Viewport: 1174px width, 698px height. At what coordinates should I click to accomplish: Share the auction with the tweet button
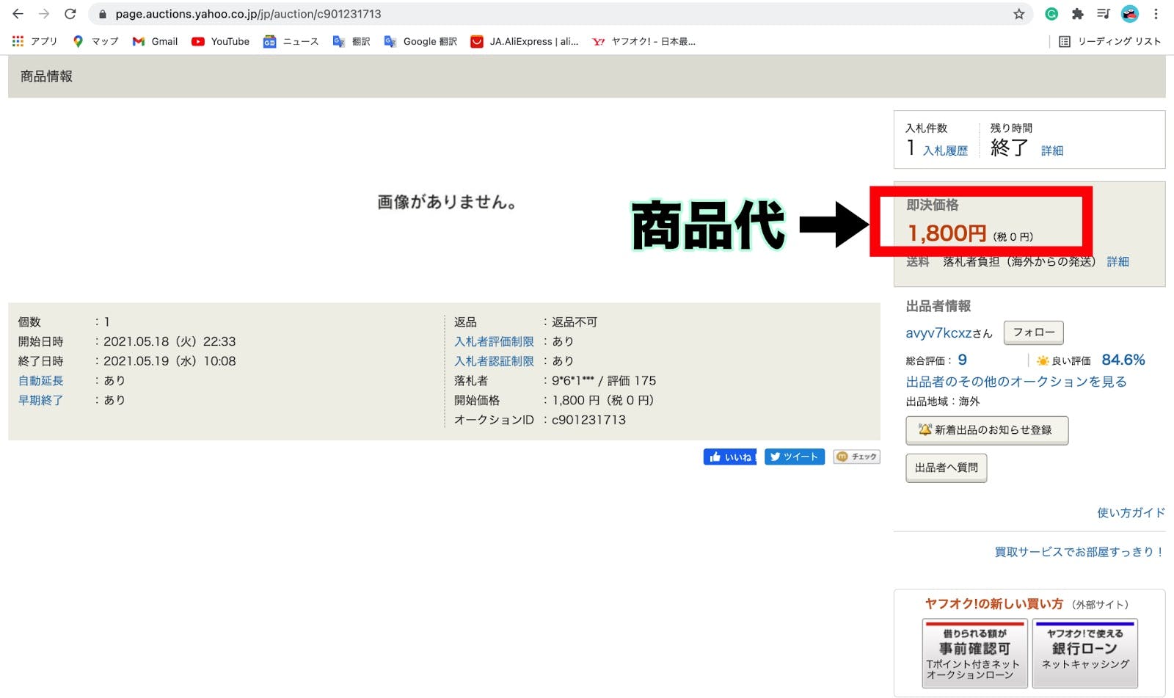[x=794, y=457]
